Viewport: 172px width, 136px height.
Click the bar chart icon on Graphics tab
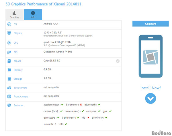14,13
